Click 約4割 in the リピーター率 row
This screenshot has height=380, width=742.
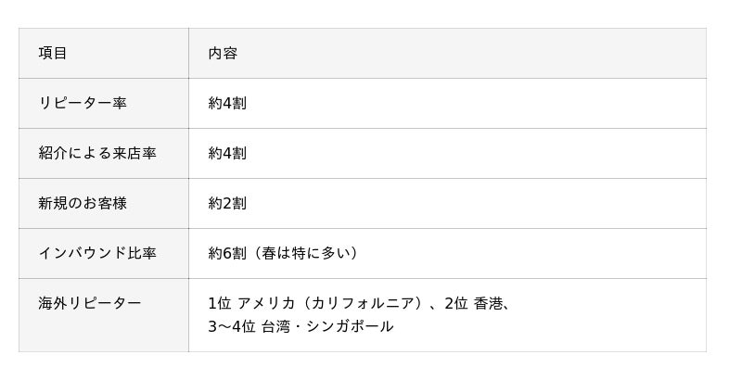coord(227,103)
